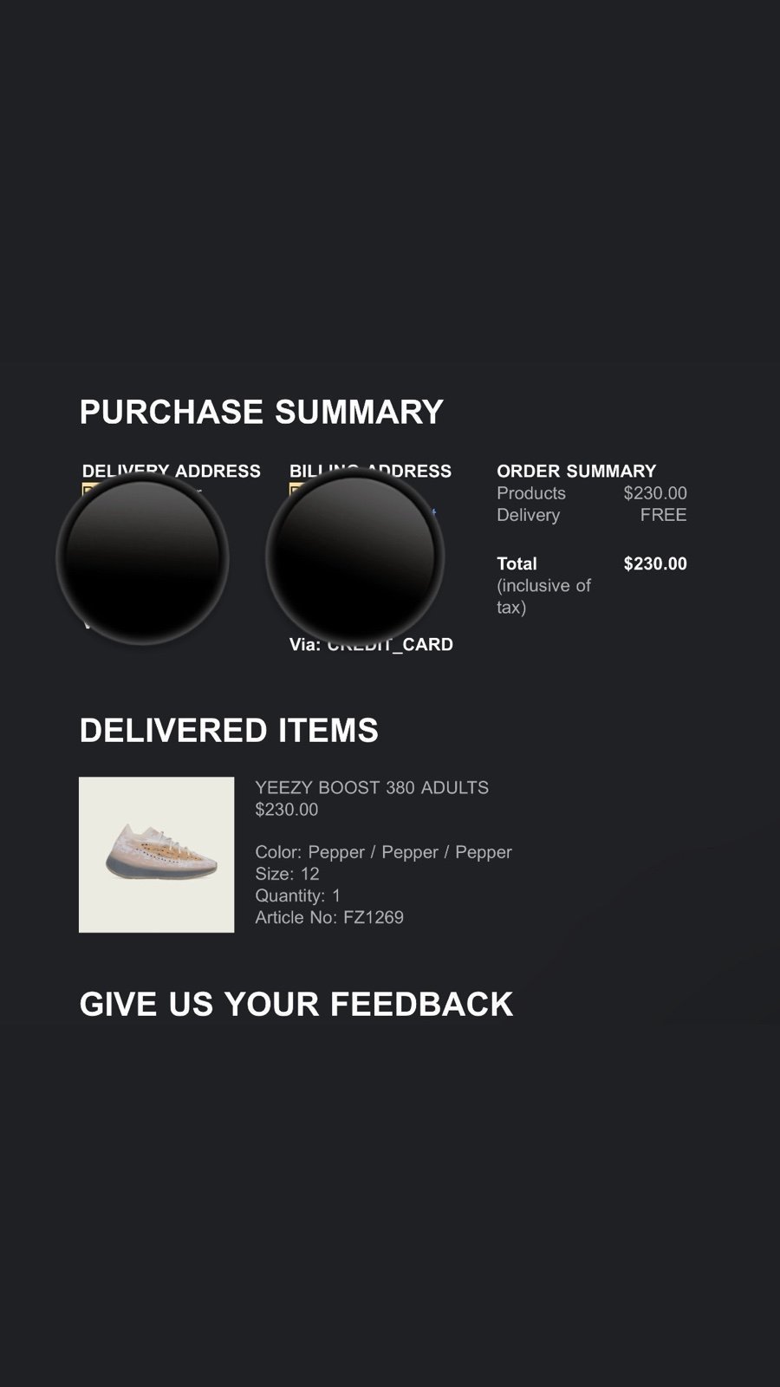Click the BILLING ADDRESS label

[x=370, y=471]
